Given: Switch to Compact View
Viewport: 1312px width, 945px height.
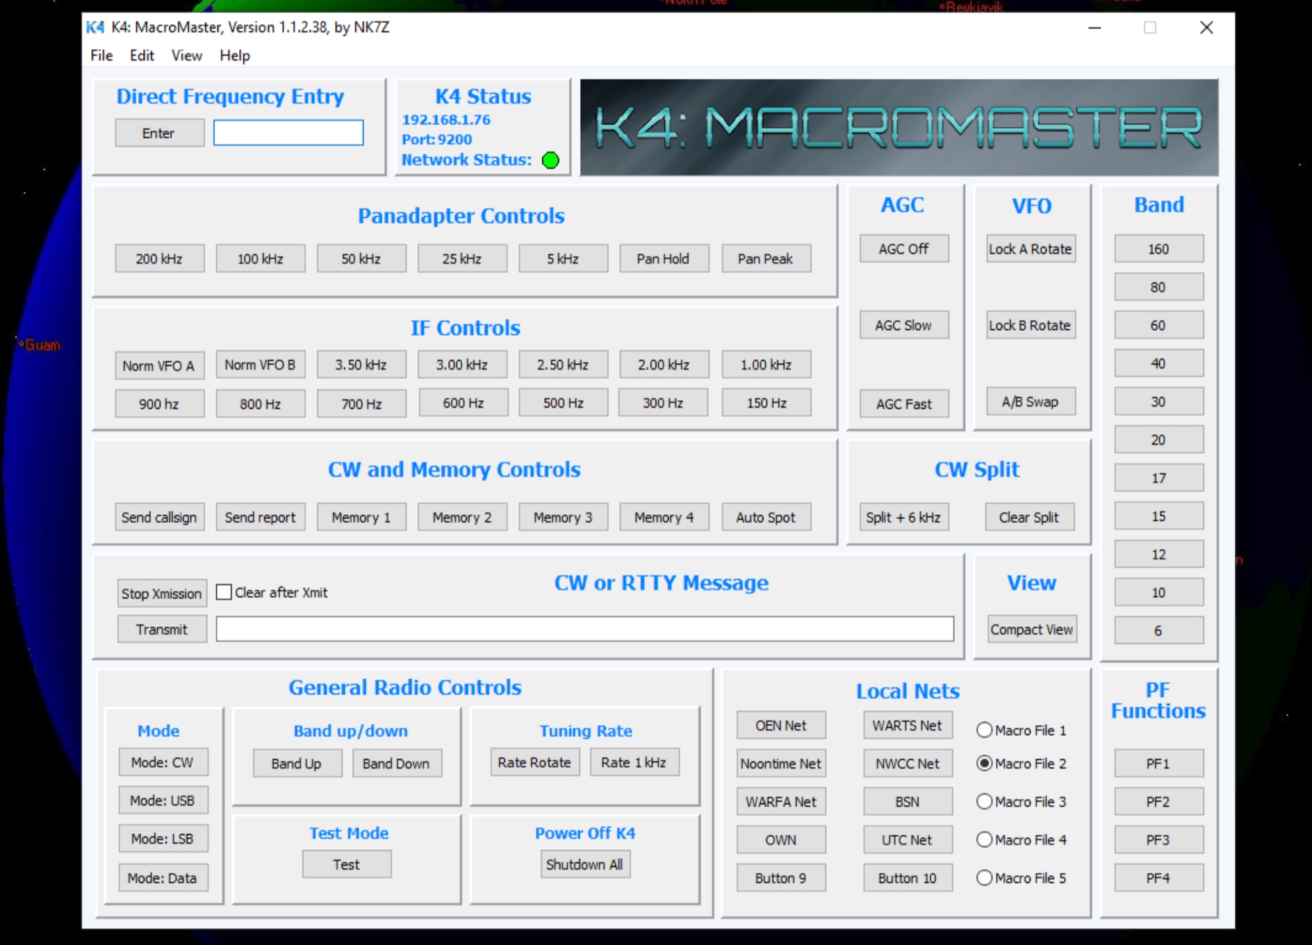Looking at the screenshot, I should pos(1031,630).
